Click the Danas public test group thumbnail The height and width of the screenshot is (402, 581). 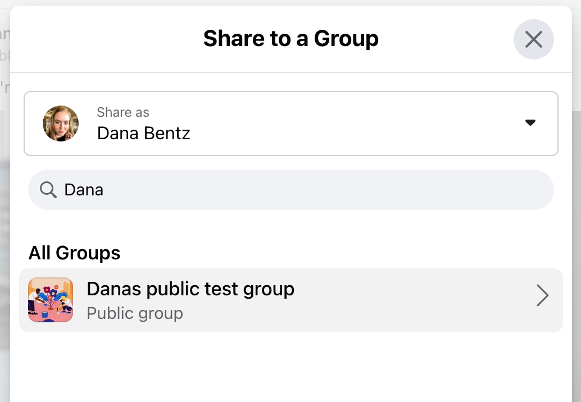51,300
